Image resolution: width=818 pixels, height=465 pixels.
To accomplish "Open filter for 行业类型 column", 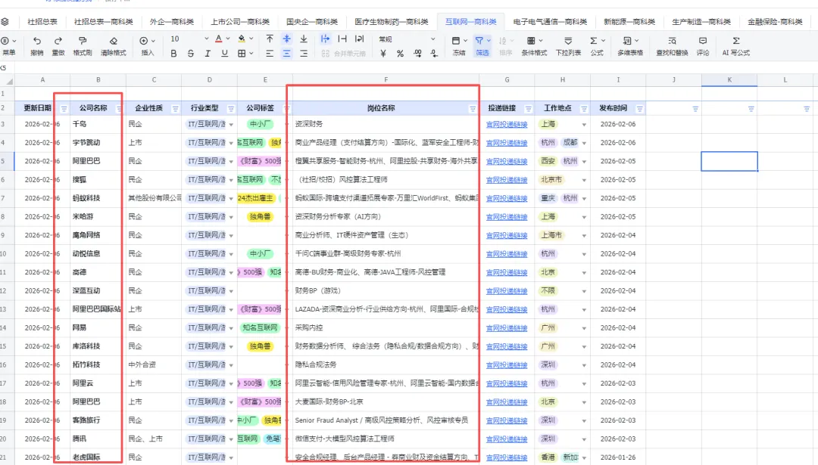I will 230,109.
